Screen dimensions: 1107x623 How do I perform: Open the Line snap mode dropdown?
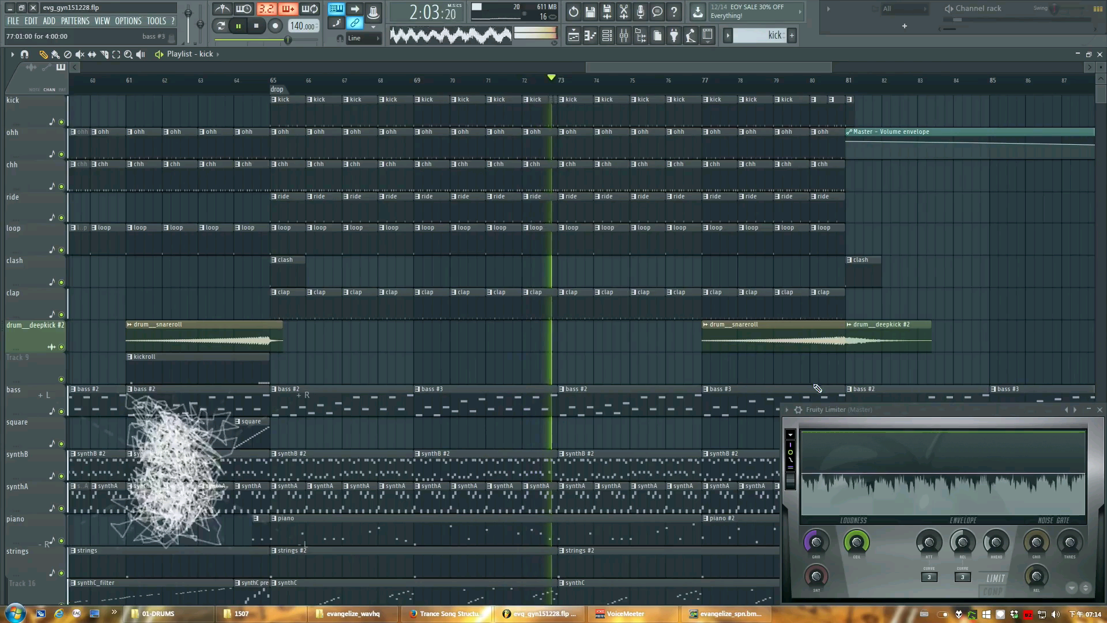[x=363, y=38]
